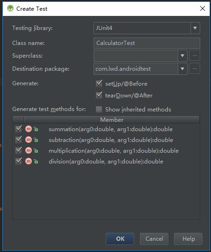Confirm the dialog with OK
The image size is (211, 252).
[120, 239]
